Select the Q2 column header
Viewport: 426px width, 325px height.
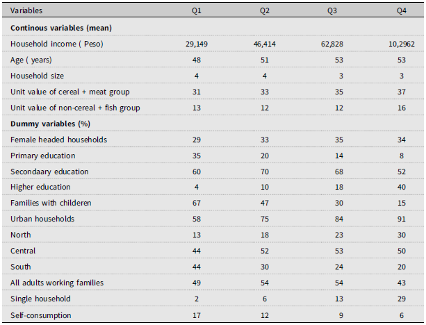[265, 11]
